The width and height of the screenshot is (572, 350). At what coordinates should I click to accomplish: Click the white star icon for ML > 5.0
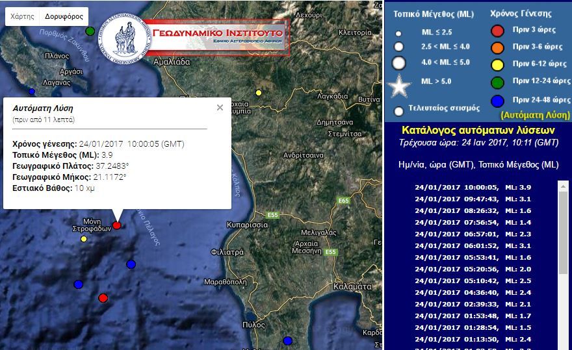[399, 84]
